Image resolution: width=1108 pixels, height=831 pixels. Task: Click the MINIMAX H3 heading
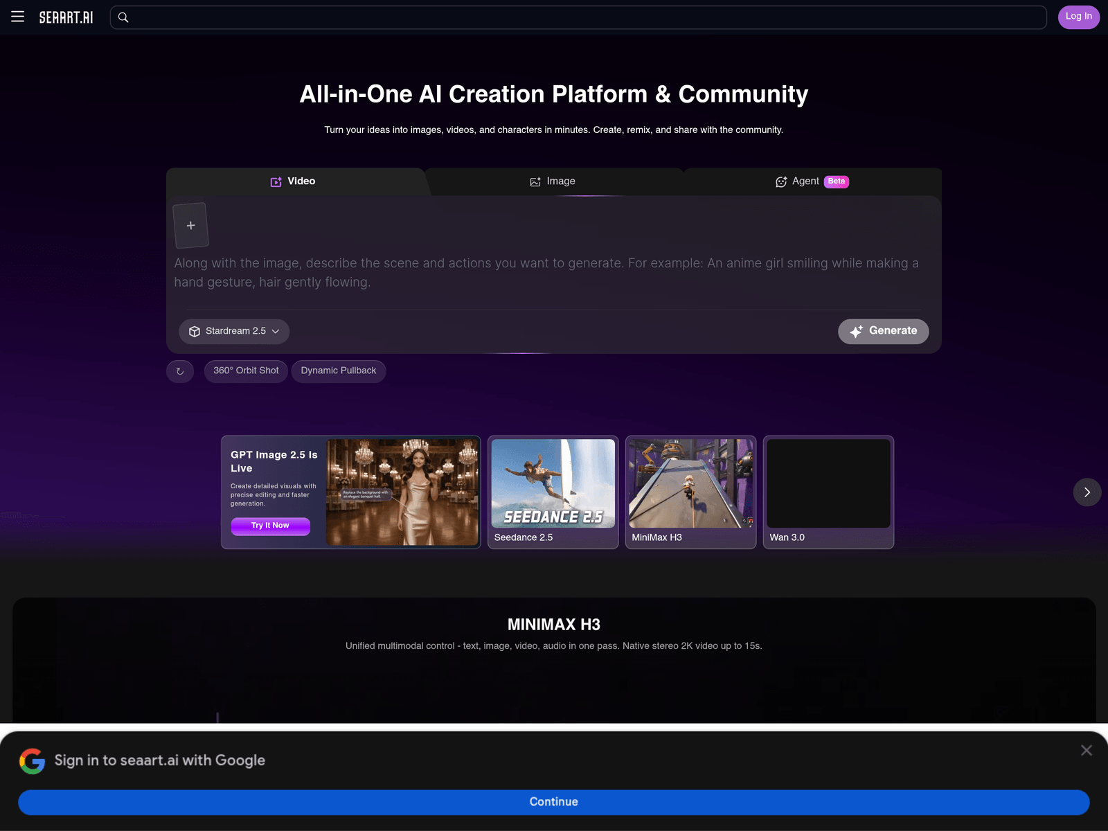click(x=554, y=625)
